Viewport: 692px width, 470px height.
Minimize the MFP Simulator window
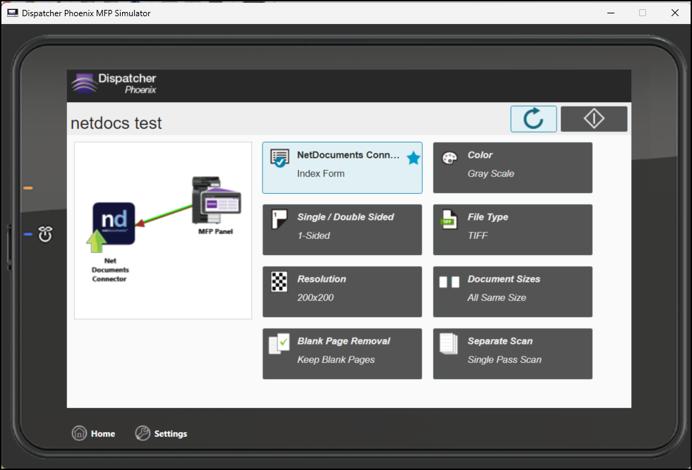[611, 13]
